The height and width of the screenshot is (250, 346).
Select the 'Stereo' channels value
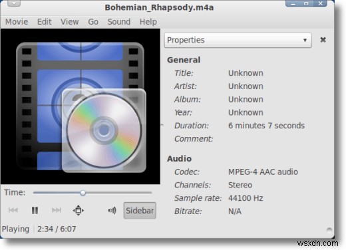[x=240, y=185]
